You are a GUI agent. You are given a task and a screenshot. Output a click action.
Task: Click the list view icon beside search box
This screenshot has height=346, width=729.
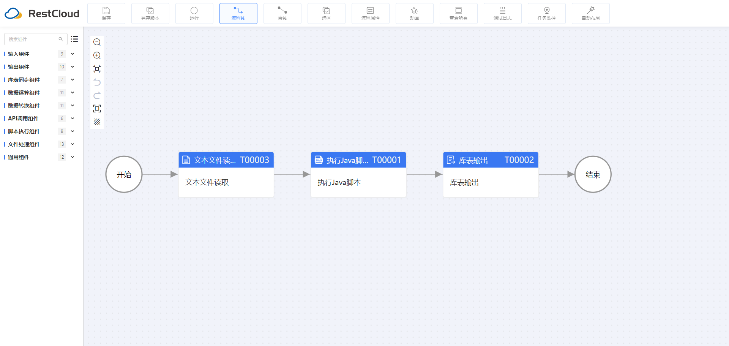tap(74, 39)
